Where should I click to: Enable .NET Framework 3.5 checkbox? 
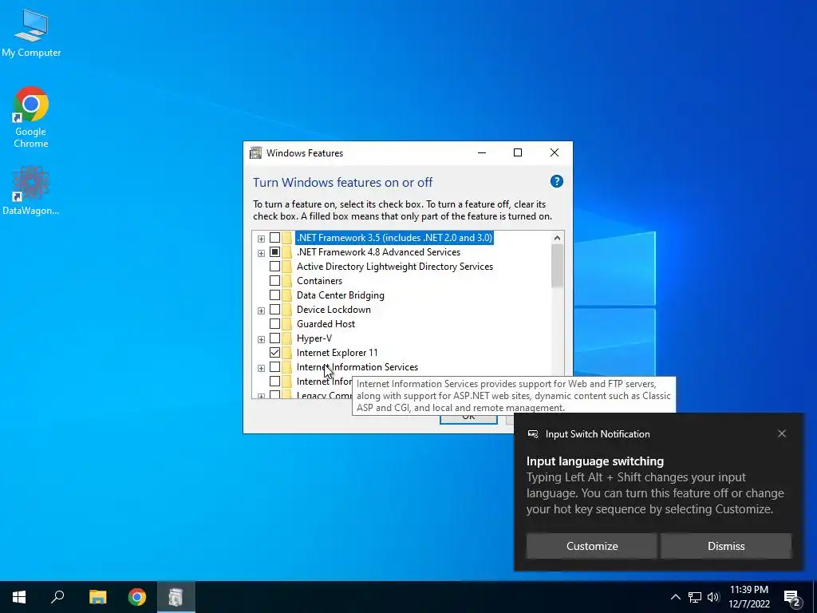pyautogui.click(x=274, y=238)
